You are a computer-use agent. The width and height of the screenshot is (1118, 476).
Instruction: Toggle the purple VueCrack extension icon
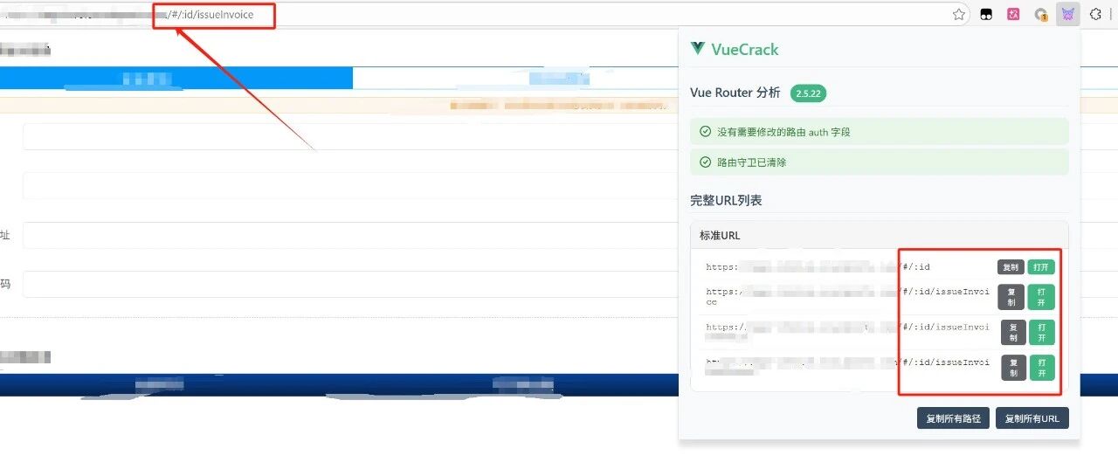coord(1068,14)
